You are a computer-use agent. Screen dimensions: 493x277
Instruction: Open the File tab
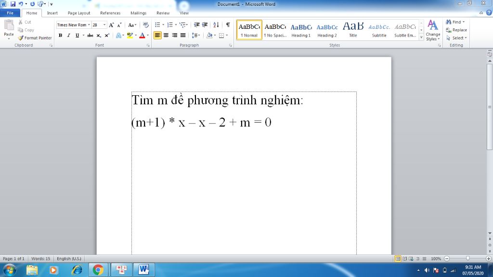point(10,13)
